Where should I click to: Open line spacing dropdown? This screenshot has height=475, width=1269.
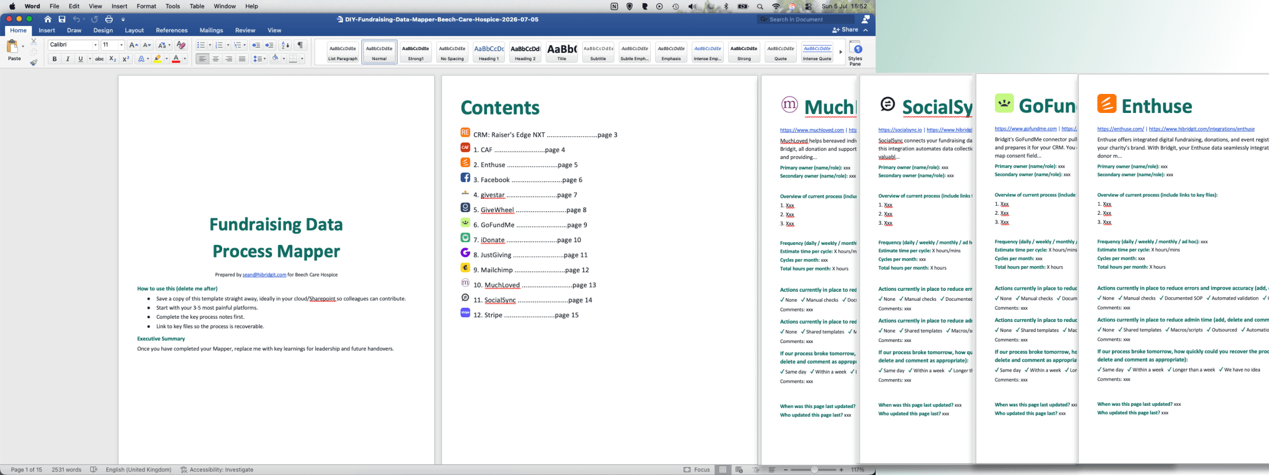259,59
